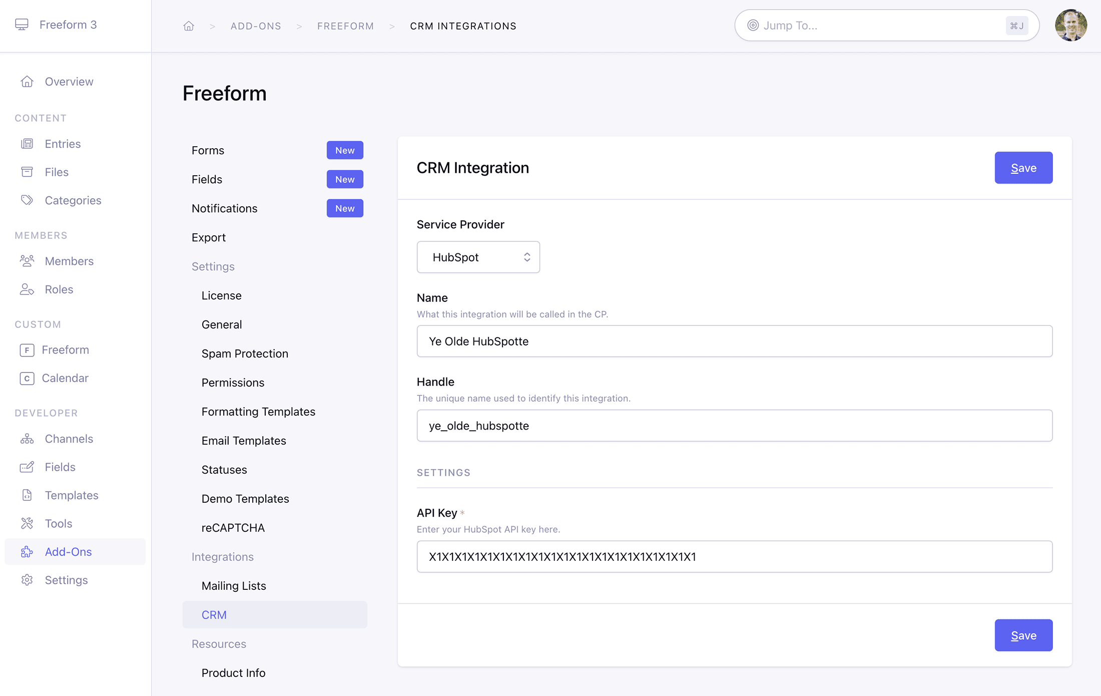
Task: Click the Templates icon in sidebar
Action: point(27,495)
